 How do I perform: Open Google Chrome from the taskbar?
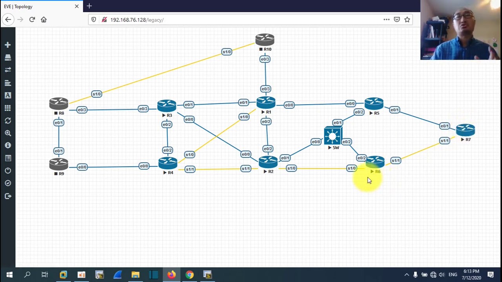point(189,275)
